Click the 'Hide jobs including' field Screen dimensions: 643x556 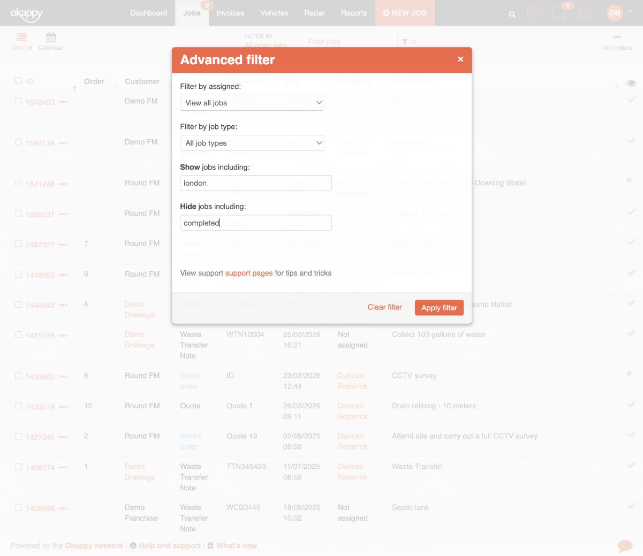pyautogui.click(x=256, y=223)
